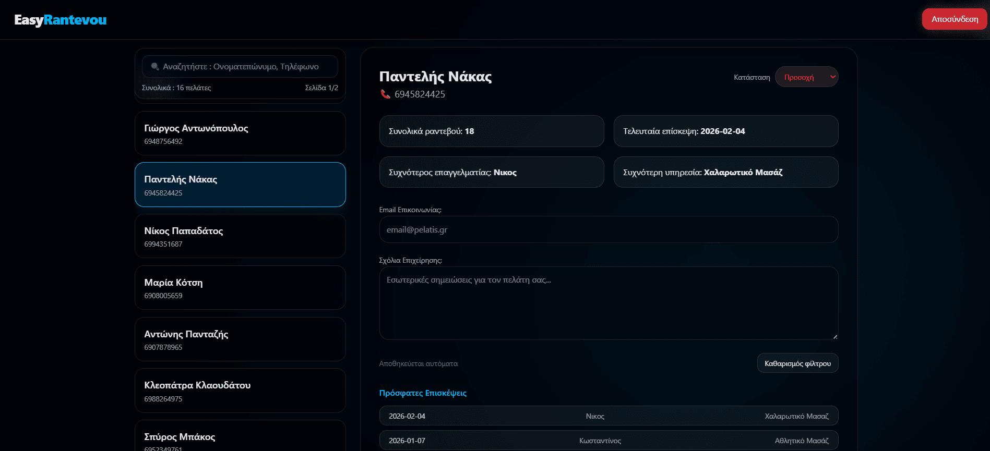Image resolution: width=990 pixels, height=451 pixels.
Task: Select customer Παντελής Νάκας in list
Action: click(x=240, y=185)
